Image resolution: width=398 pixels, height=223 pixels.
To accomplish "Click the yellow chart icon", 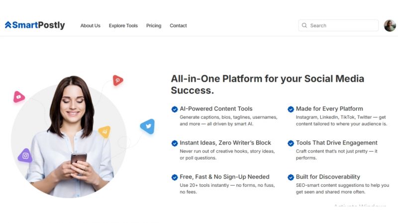I will [x=104, y=132].
